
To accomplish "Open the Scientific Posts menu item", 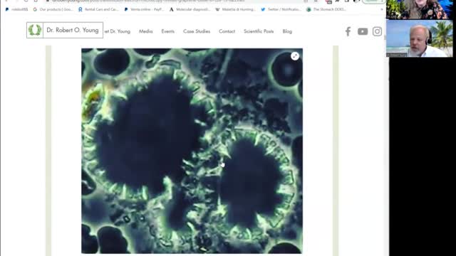I will [259, 31].
